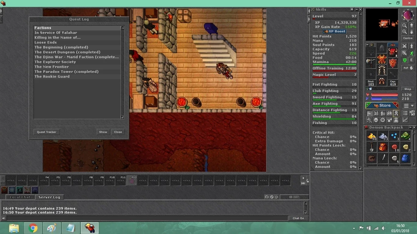The height and width of the screenshot is (234, 417).
Task: Select the green snake items stack
Action: point(406,136)
